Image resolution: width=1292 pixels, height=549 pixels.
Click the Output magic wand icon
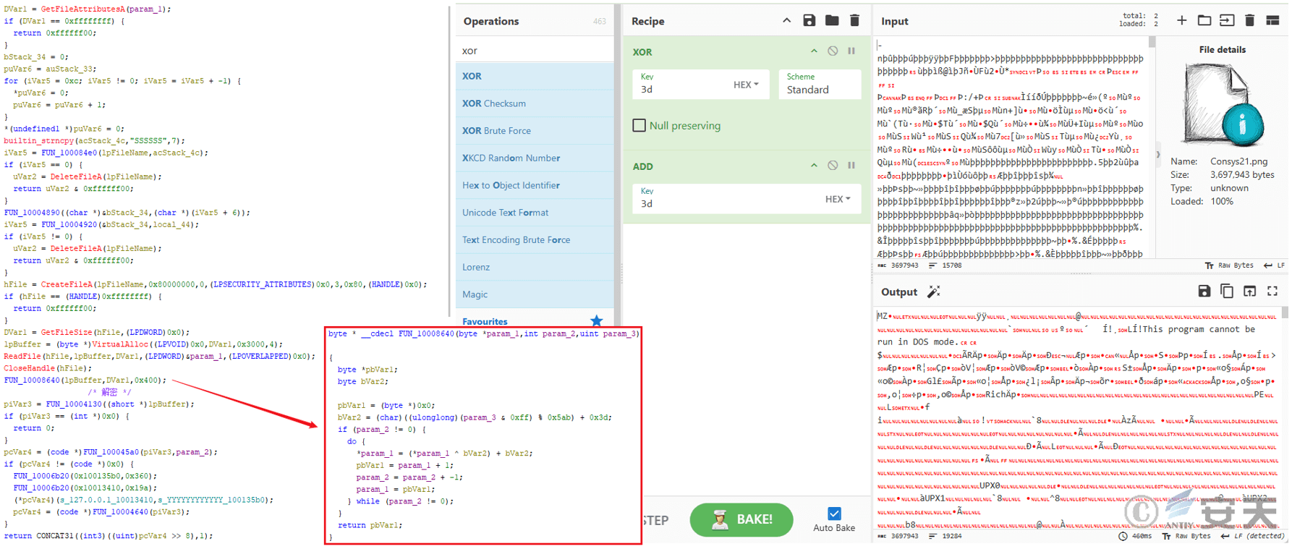tap(934, 291)
